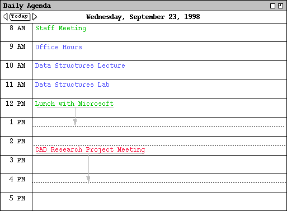Viewport: 287px width, 211px height.
Task: Click the Lunch duration arrow tip
Action: pos(75,123)
